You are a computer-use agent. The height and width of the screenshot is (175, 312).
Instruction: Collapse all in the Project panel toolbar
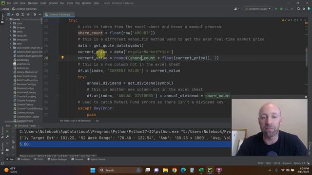[28, 15]
